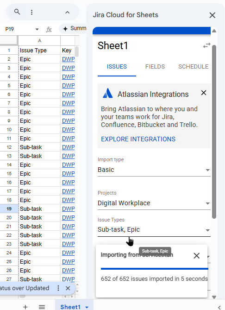Image resolution: width=225 pixels, height=310 pixels.
Task: Open the DWP link in row 24
Action: tap(68, 253)
